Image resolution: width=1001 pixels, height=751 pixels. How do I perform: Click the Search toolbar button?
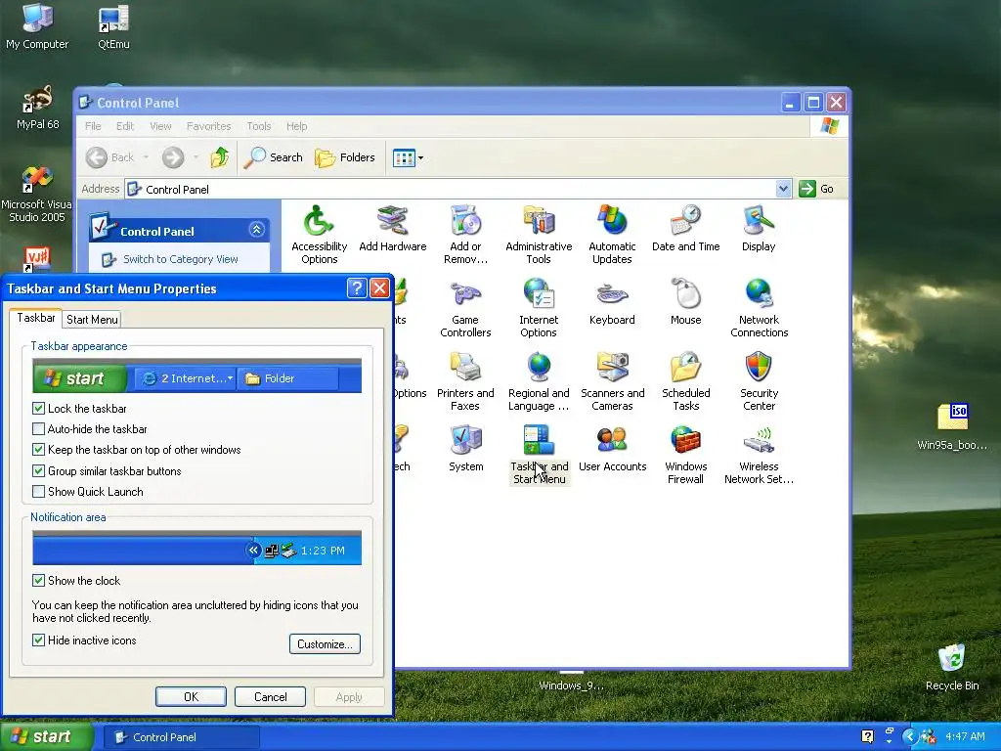point(274,157)
